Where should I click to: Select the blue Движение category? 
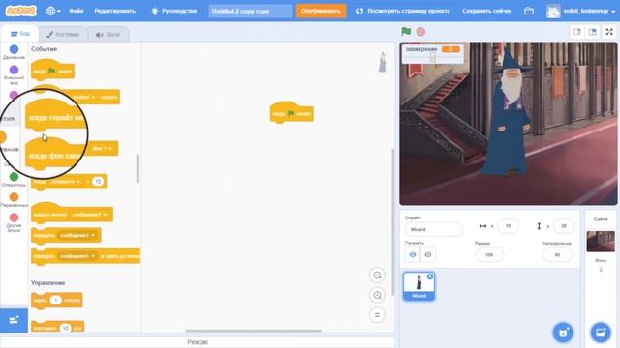click(14, 52)
